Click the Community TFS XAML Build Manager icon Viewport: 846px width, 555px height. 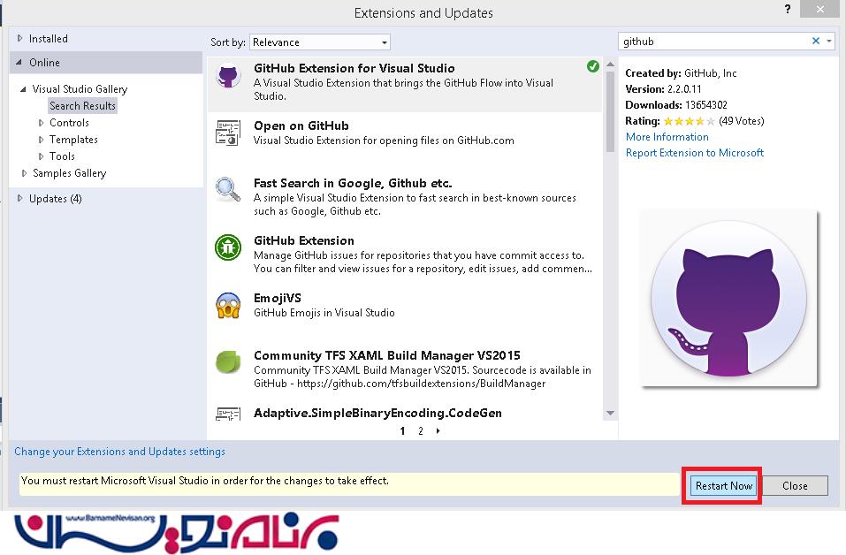[228, 362]
